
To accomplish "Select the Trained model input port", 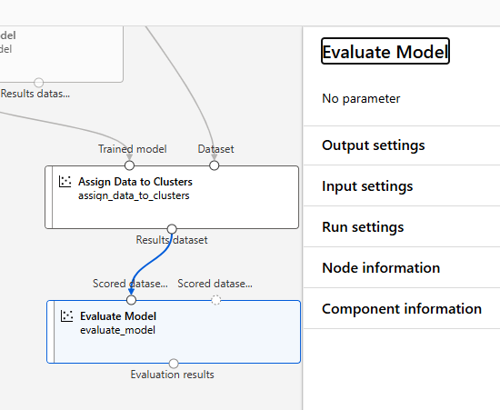I will point(129,165).
